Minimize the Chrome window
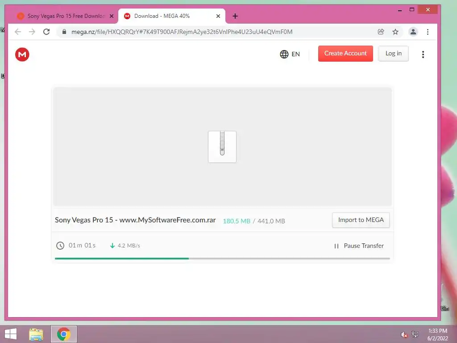This screenshot has height=343, width=457. point(400,10)
